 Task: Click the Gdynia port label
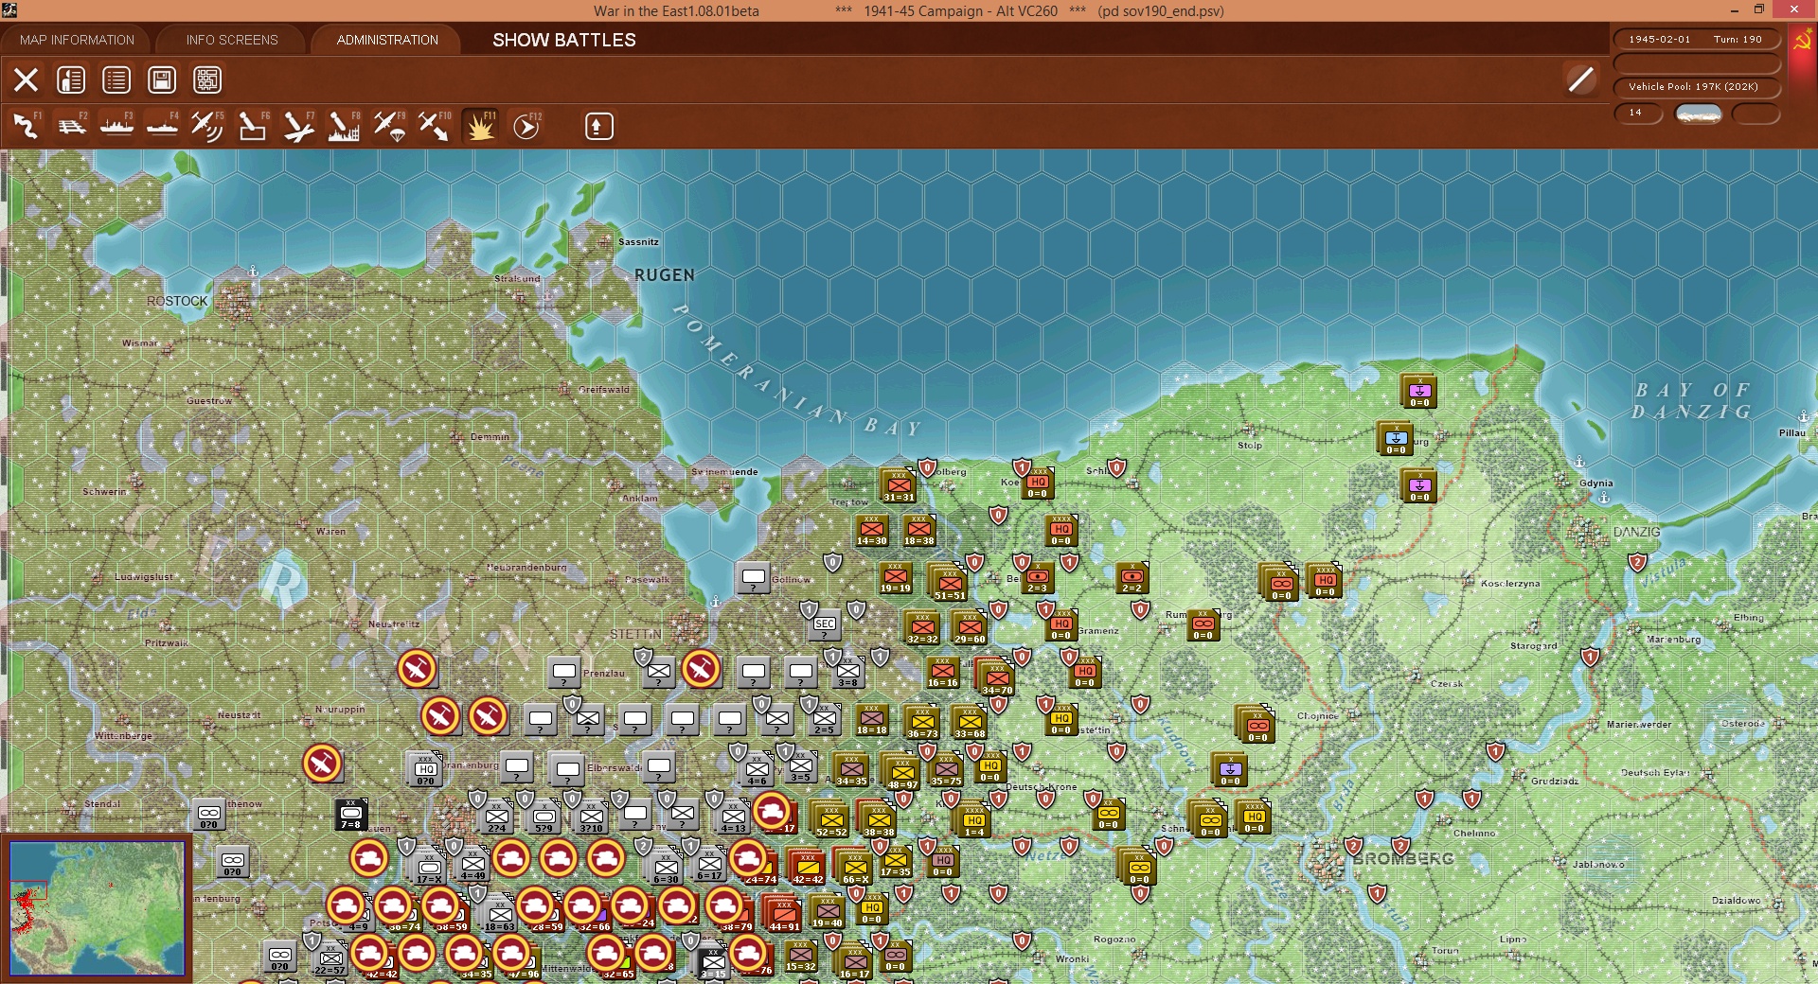click(x=1596, y=483)
